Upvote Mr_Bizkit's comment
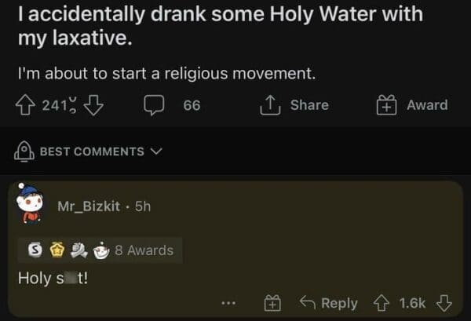The width and height of the screenshot is (471, 321). coord(382,303)
